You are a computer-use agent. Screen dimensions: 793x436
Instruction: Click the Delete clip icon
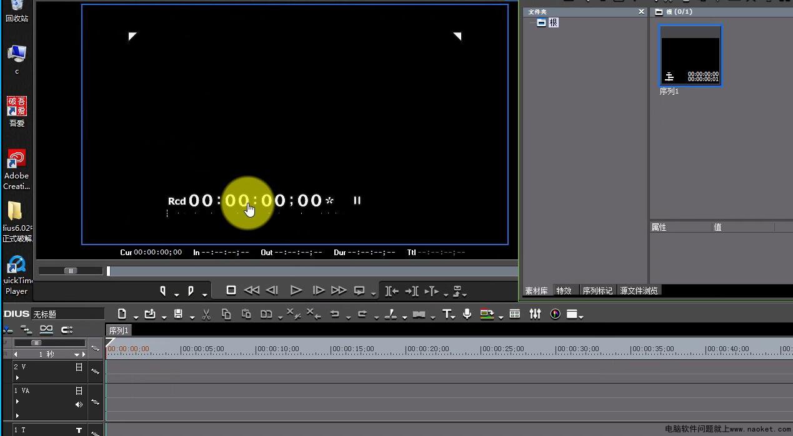292,314
